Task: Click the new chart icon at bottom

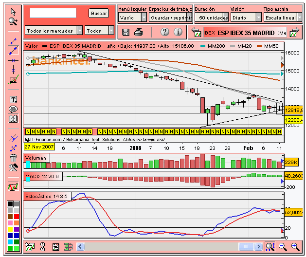Action: (x=30, y=247)
